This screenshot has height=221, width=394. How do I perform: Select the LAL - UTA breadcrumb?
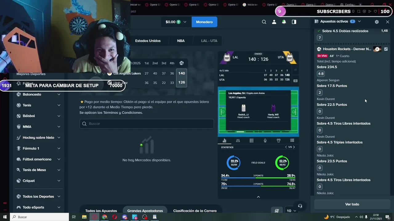tap(209, 41)
